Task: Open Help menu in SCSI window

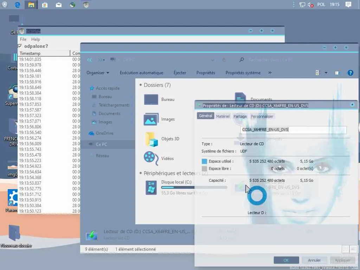Action: (x=36, y=39)
